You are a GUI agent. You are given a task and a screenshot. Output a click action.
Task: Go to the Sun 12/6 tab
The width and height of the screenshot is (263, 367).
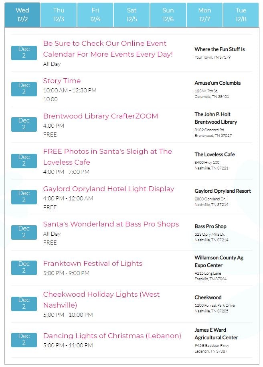[168, 15]
